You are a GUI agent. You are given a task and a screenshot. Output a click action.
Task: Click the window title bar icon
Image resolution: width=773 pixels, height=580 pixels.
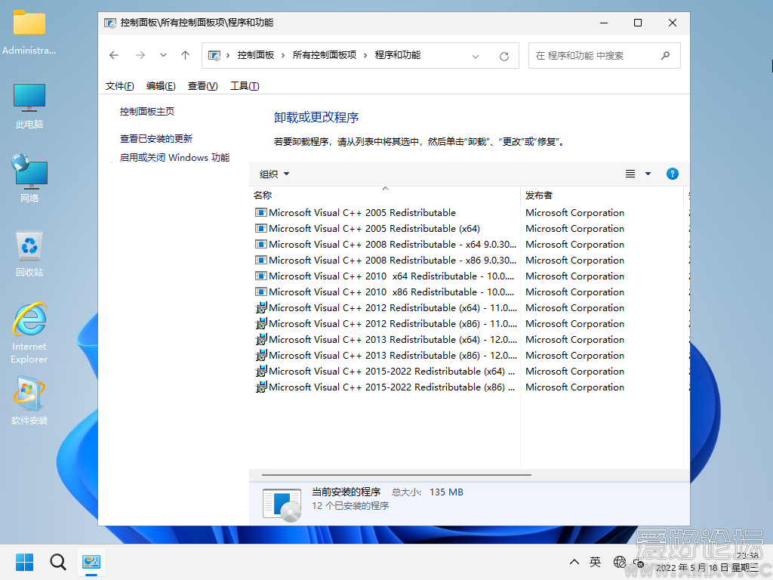(x=110, y=23)
